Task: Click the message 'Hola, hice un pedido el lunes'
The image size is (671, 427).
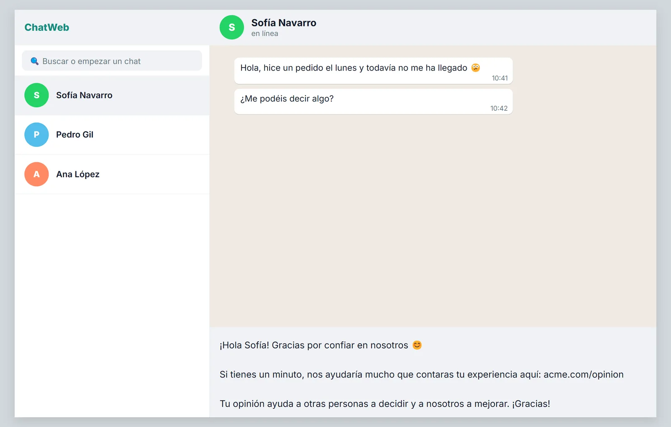Action: [x=373, y=70]
